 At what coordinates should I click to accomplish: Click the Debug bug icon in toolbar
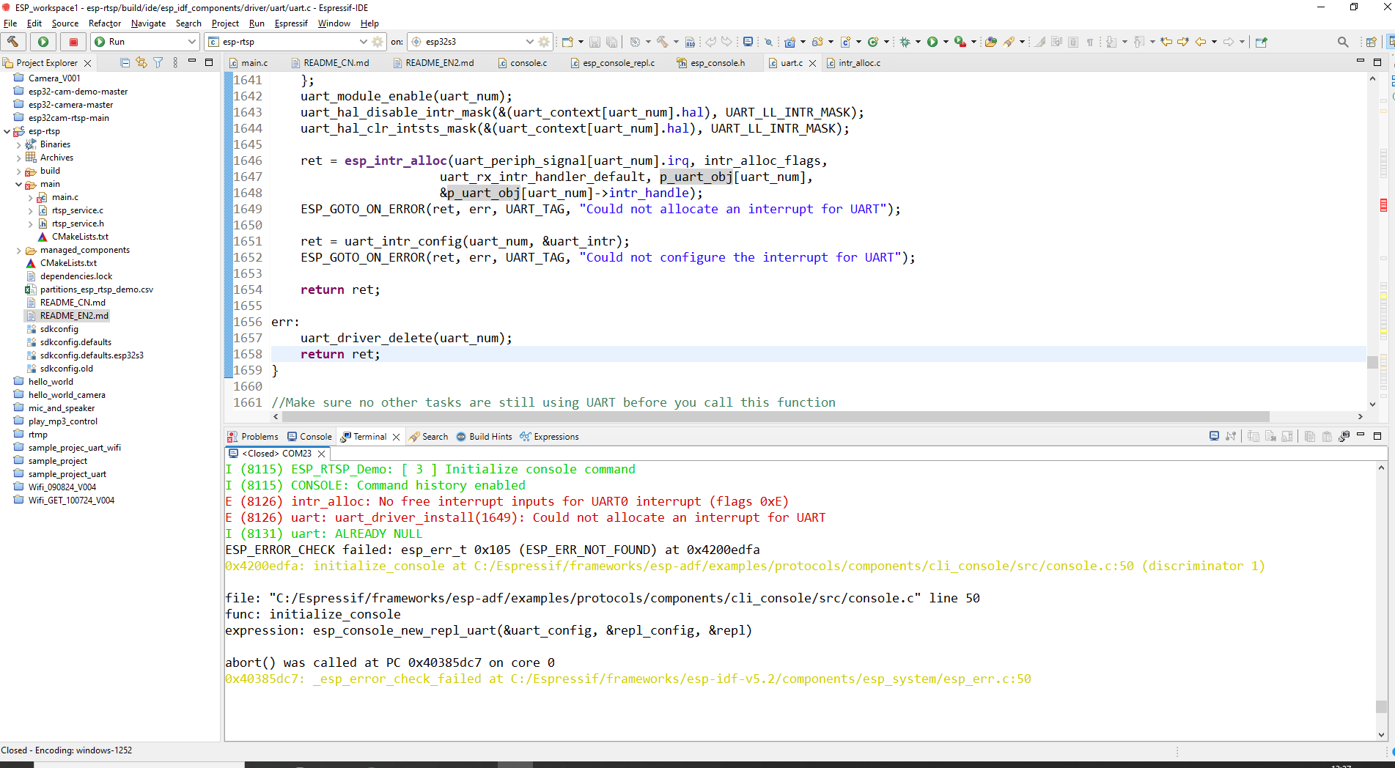click(x=905, y=42)
